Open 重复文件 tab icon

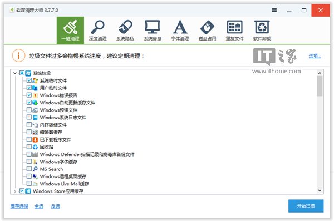[x=234, y=31]
